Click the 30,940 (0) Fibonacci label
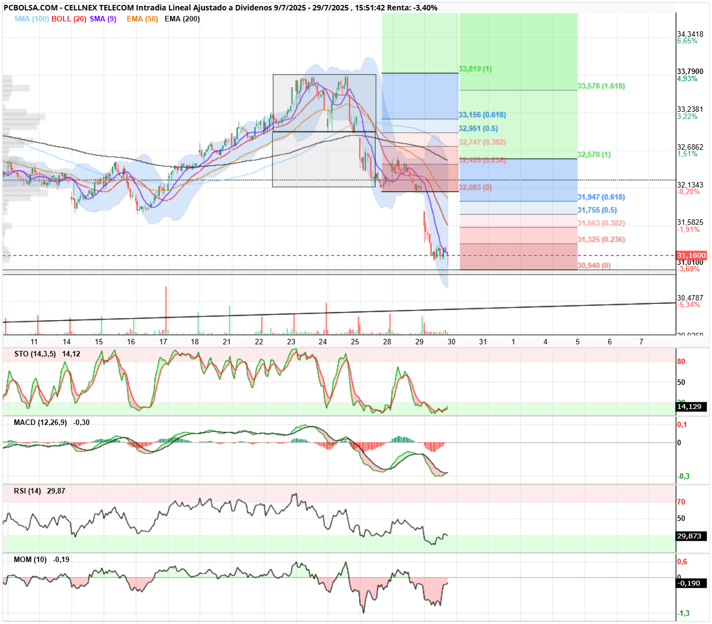The height and width of the screenshot is (624, 712). click(x=594, y=265)
